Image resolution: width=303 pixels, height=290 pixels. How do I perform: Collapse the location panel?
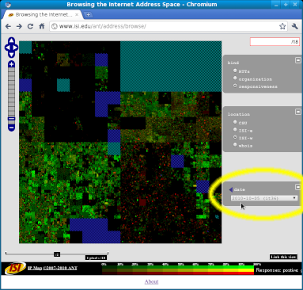[297, 112]
